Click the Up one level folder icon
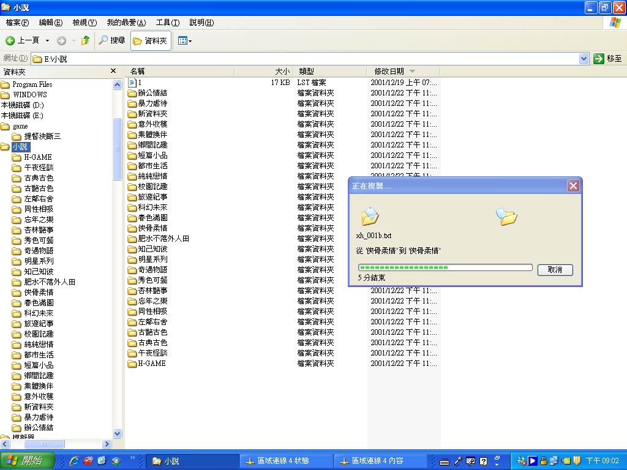This screenshot has width=627, height=470. click(x=85, y=41)
